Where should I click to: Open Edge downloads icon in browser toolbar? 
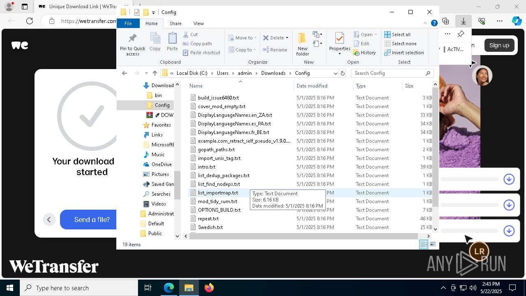463,21
